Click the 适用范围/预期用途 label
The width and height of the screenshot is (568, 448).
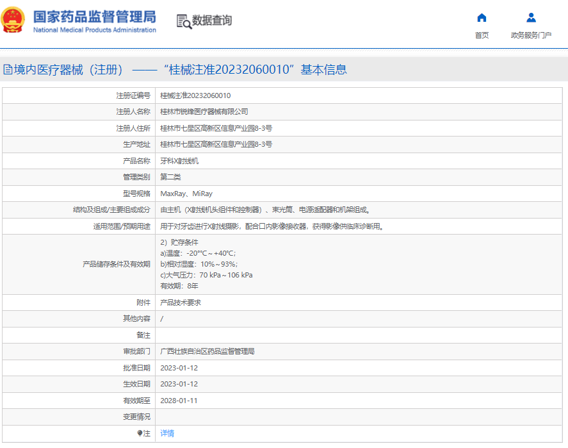point(122,226)
